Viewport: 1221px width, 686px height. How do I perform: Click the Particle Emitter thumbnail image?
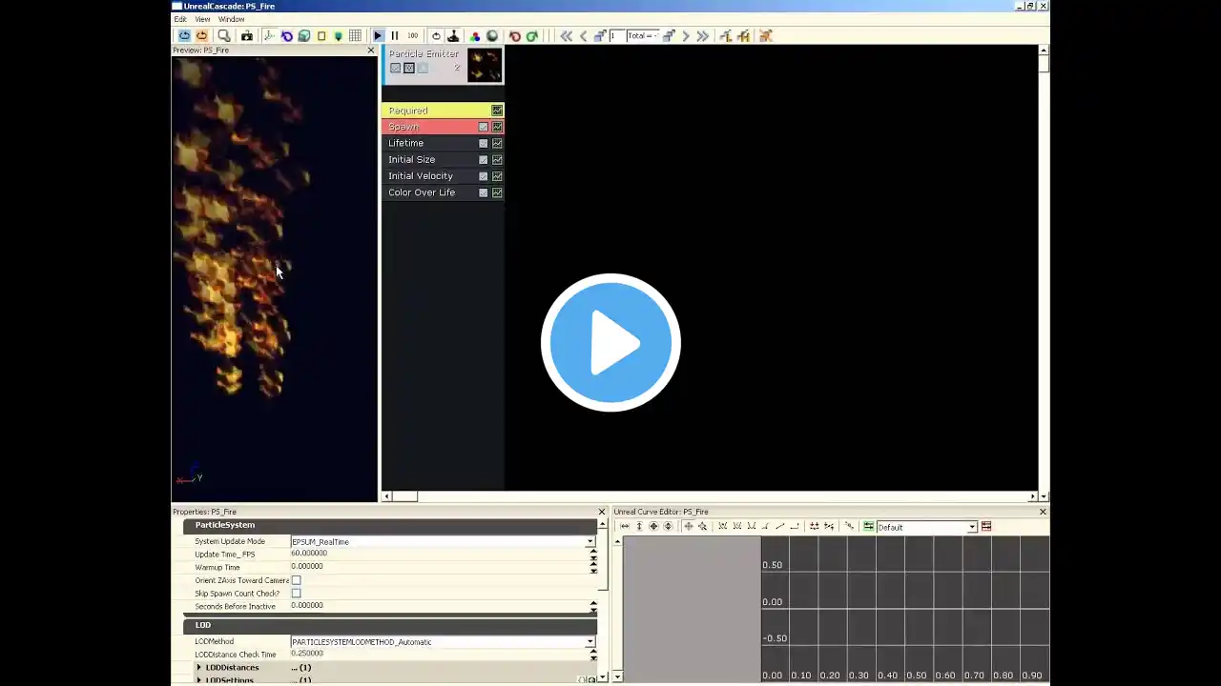click(485, 65)
